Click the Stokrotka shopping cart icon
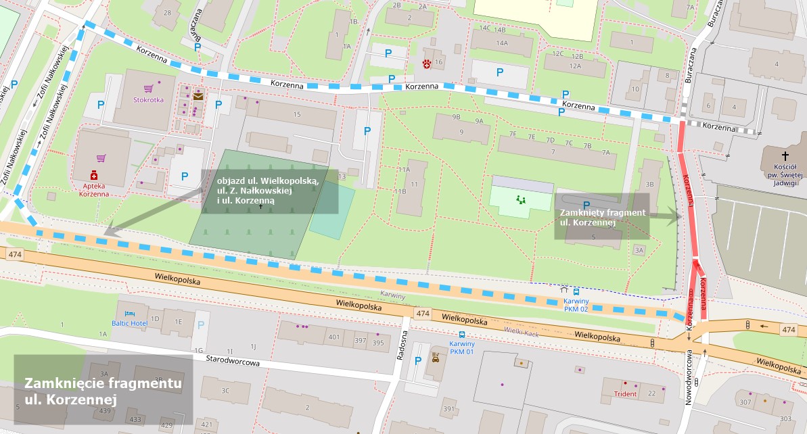The height and width of the screenshot is (434, 807). click(148, 88)
